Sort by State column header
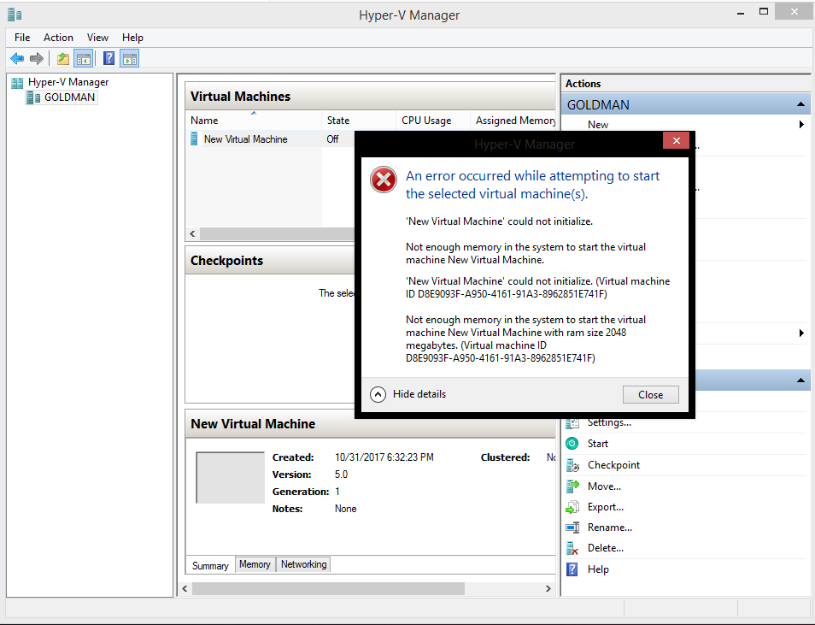The width and height of the screenshot is (815, 625). point(359,121)
